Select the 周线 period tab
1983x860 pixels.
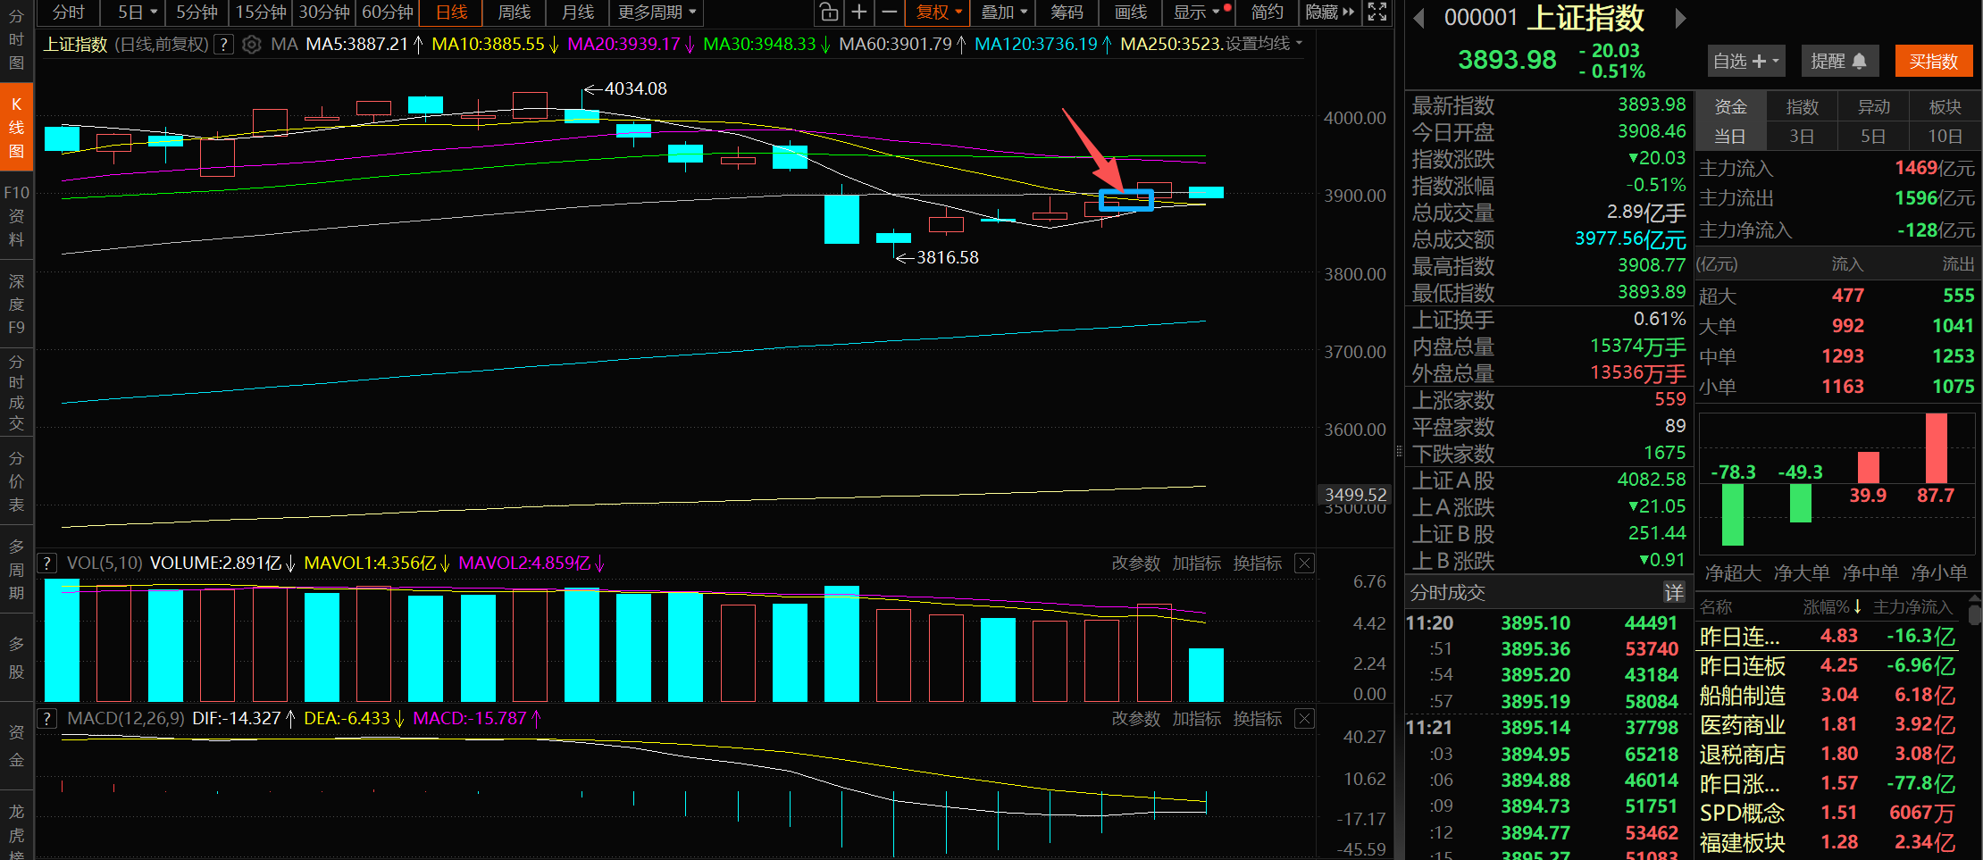pos(515,13)
